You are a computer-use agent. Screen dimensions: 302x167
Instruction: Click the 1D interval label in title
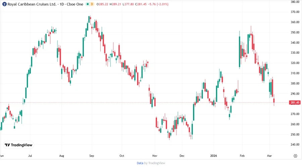tap(62, 4)
